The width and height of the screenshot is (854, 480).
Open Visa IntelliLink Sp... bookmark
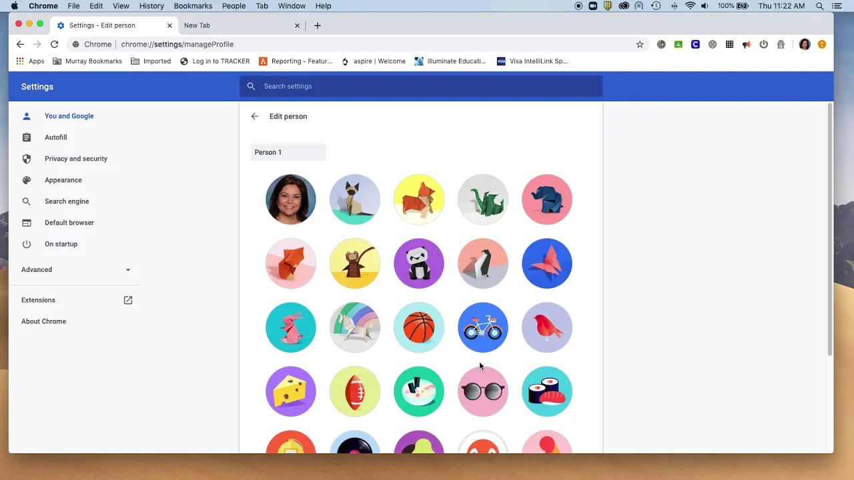pyautogui.click(x=532, y=61)
